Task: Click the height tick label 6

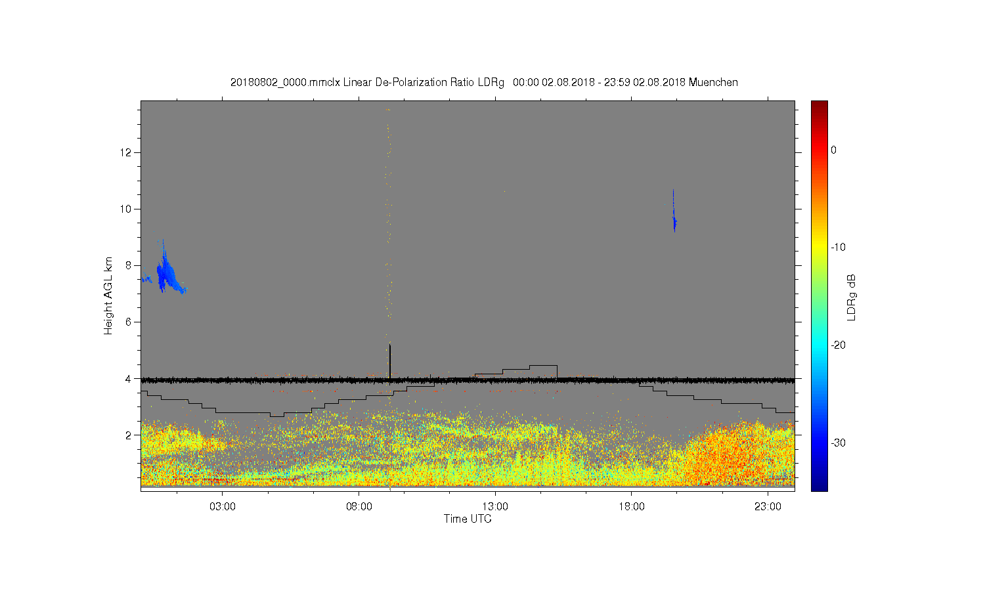Action: click(129, 322)
